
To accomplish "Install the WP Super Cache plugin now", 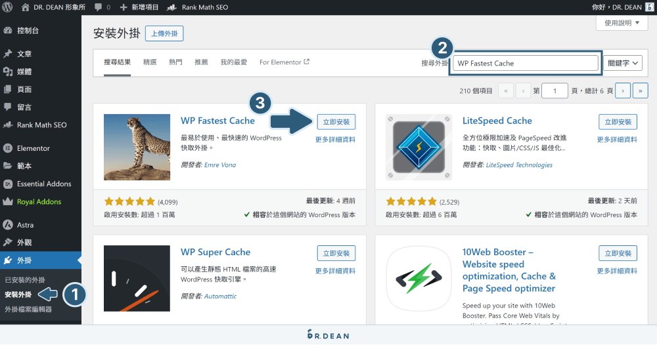I will point(336,253).
